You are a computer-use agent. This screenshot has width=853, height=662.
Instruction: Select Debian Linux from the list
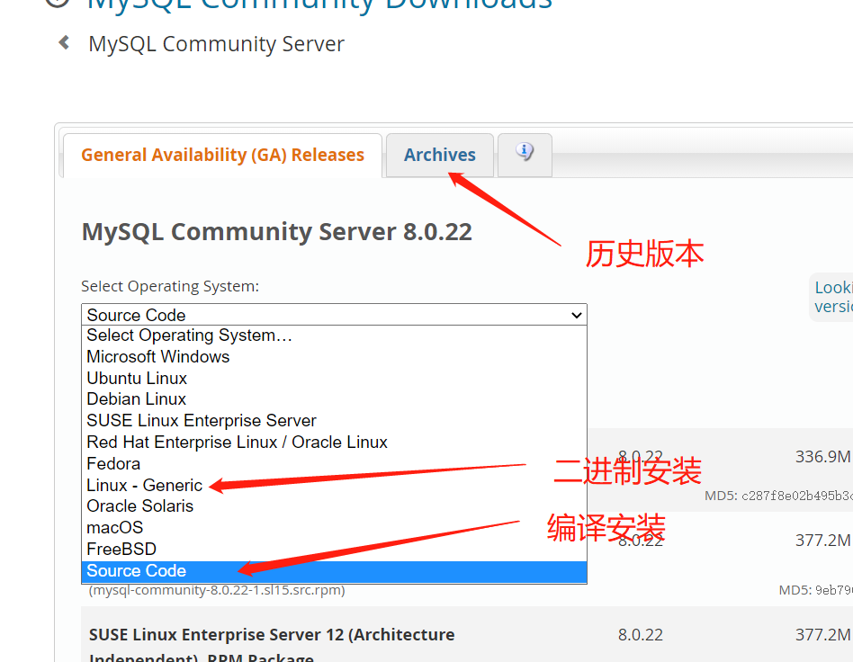(x=334, y=399)
